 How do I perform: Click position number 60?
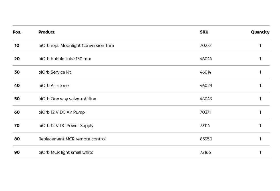(17, 112)
